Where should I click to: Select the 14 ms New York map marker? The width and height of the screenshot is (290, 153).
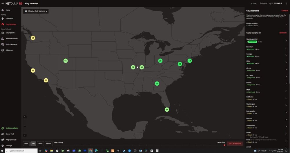point(190,61)
